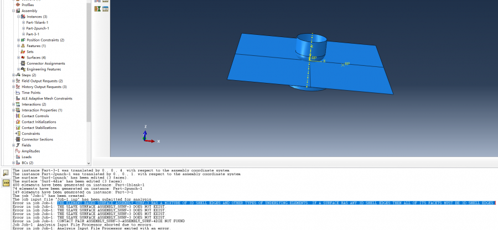Expand the Features (1) node
The height and width of the screenshot is (230, 498).
18,46
